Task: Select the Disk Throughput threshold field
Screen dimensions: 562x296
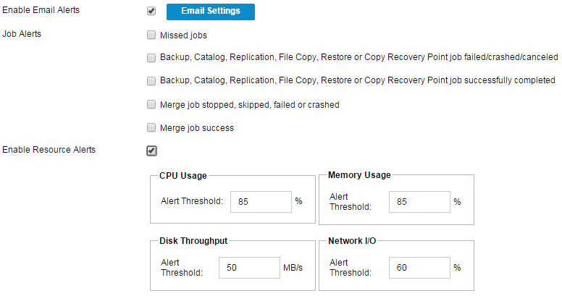Action: (249, 268)
